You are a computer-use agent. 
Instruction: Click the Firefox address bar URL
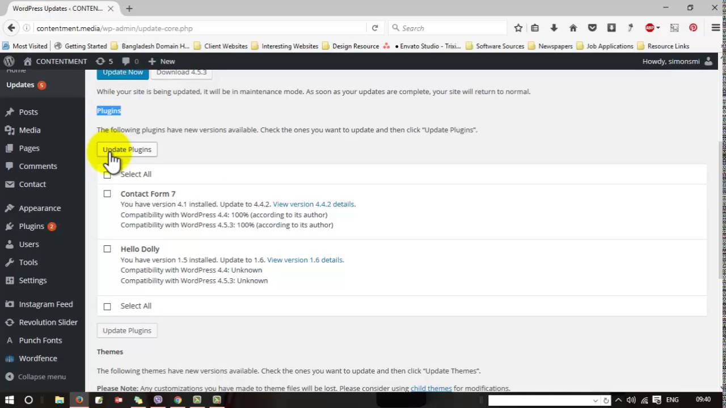(x=115, y=28)
